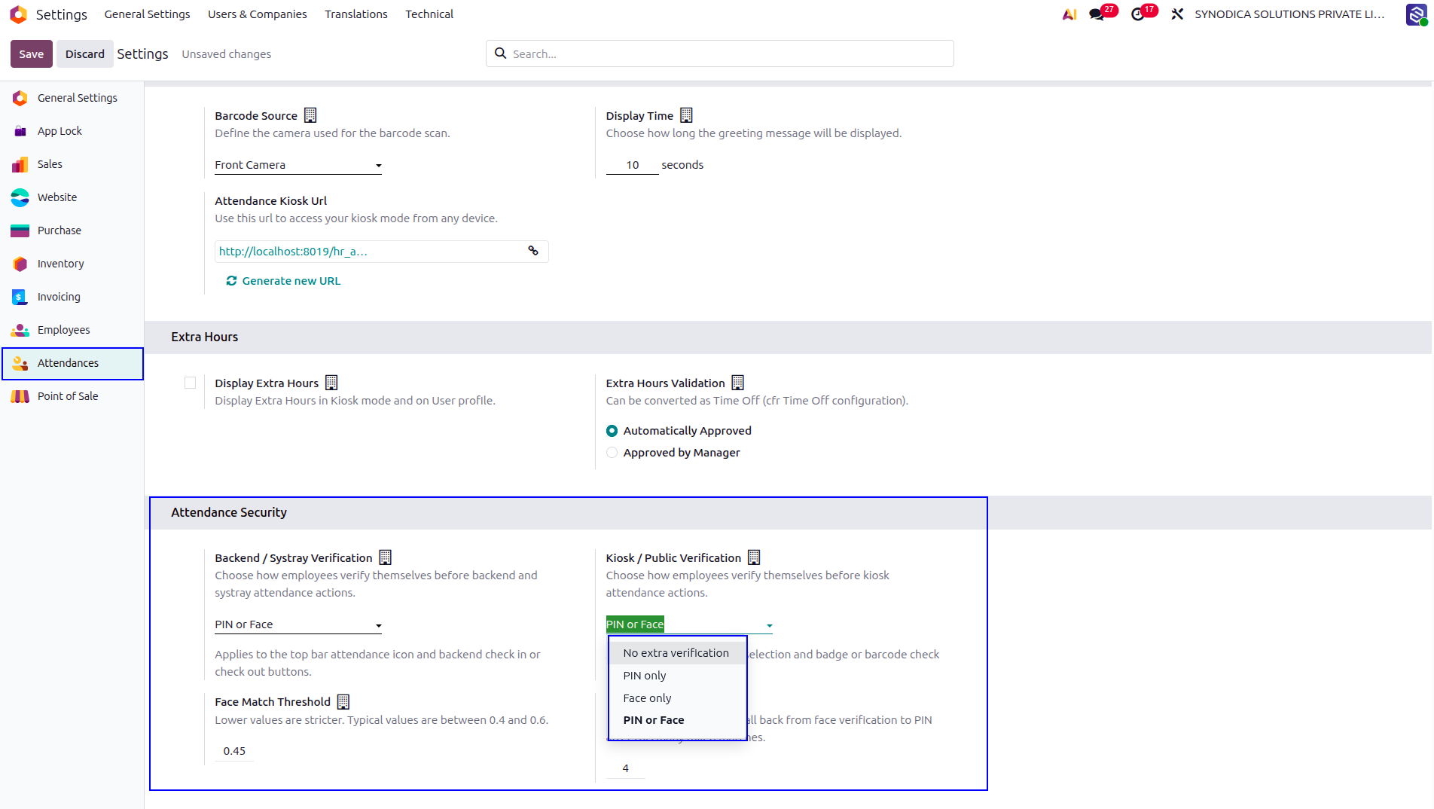Discard the unsaved changes
This screenshot has width=1434, height=809.
coord(85,53)
